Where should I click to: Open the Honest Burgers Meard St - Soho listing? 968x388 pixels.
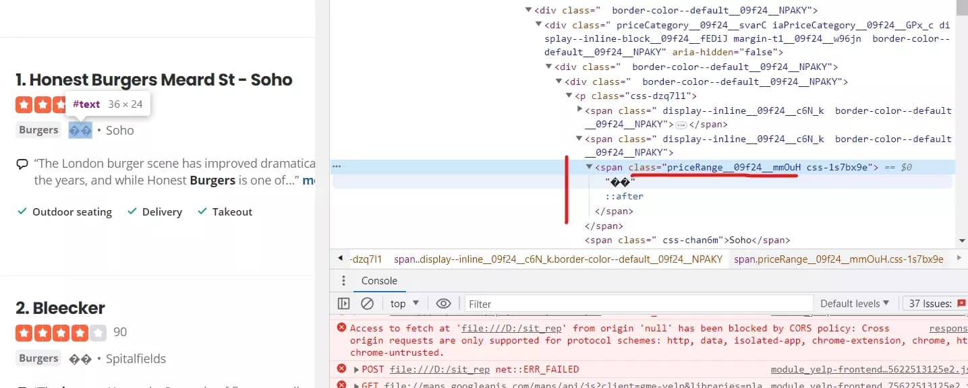(154, 79)
